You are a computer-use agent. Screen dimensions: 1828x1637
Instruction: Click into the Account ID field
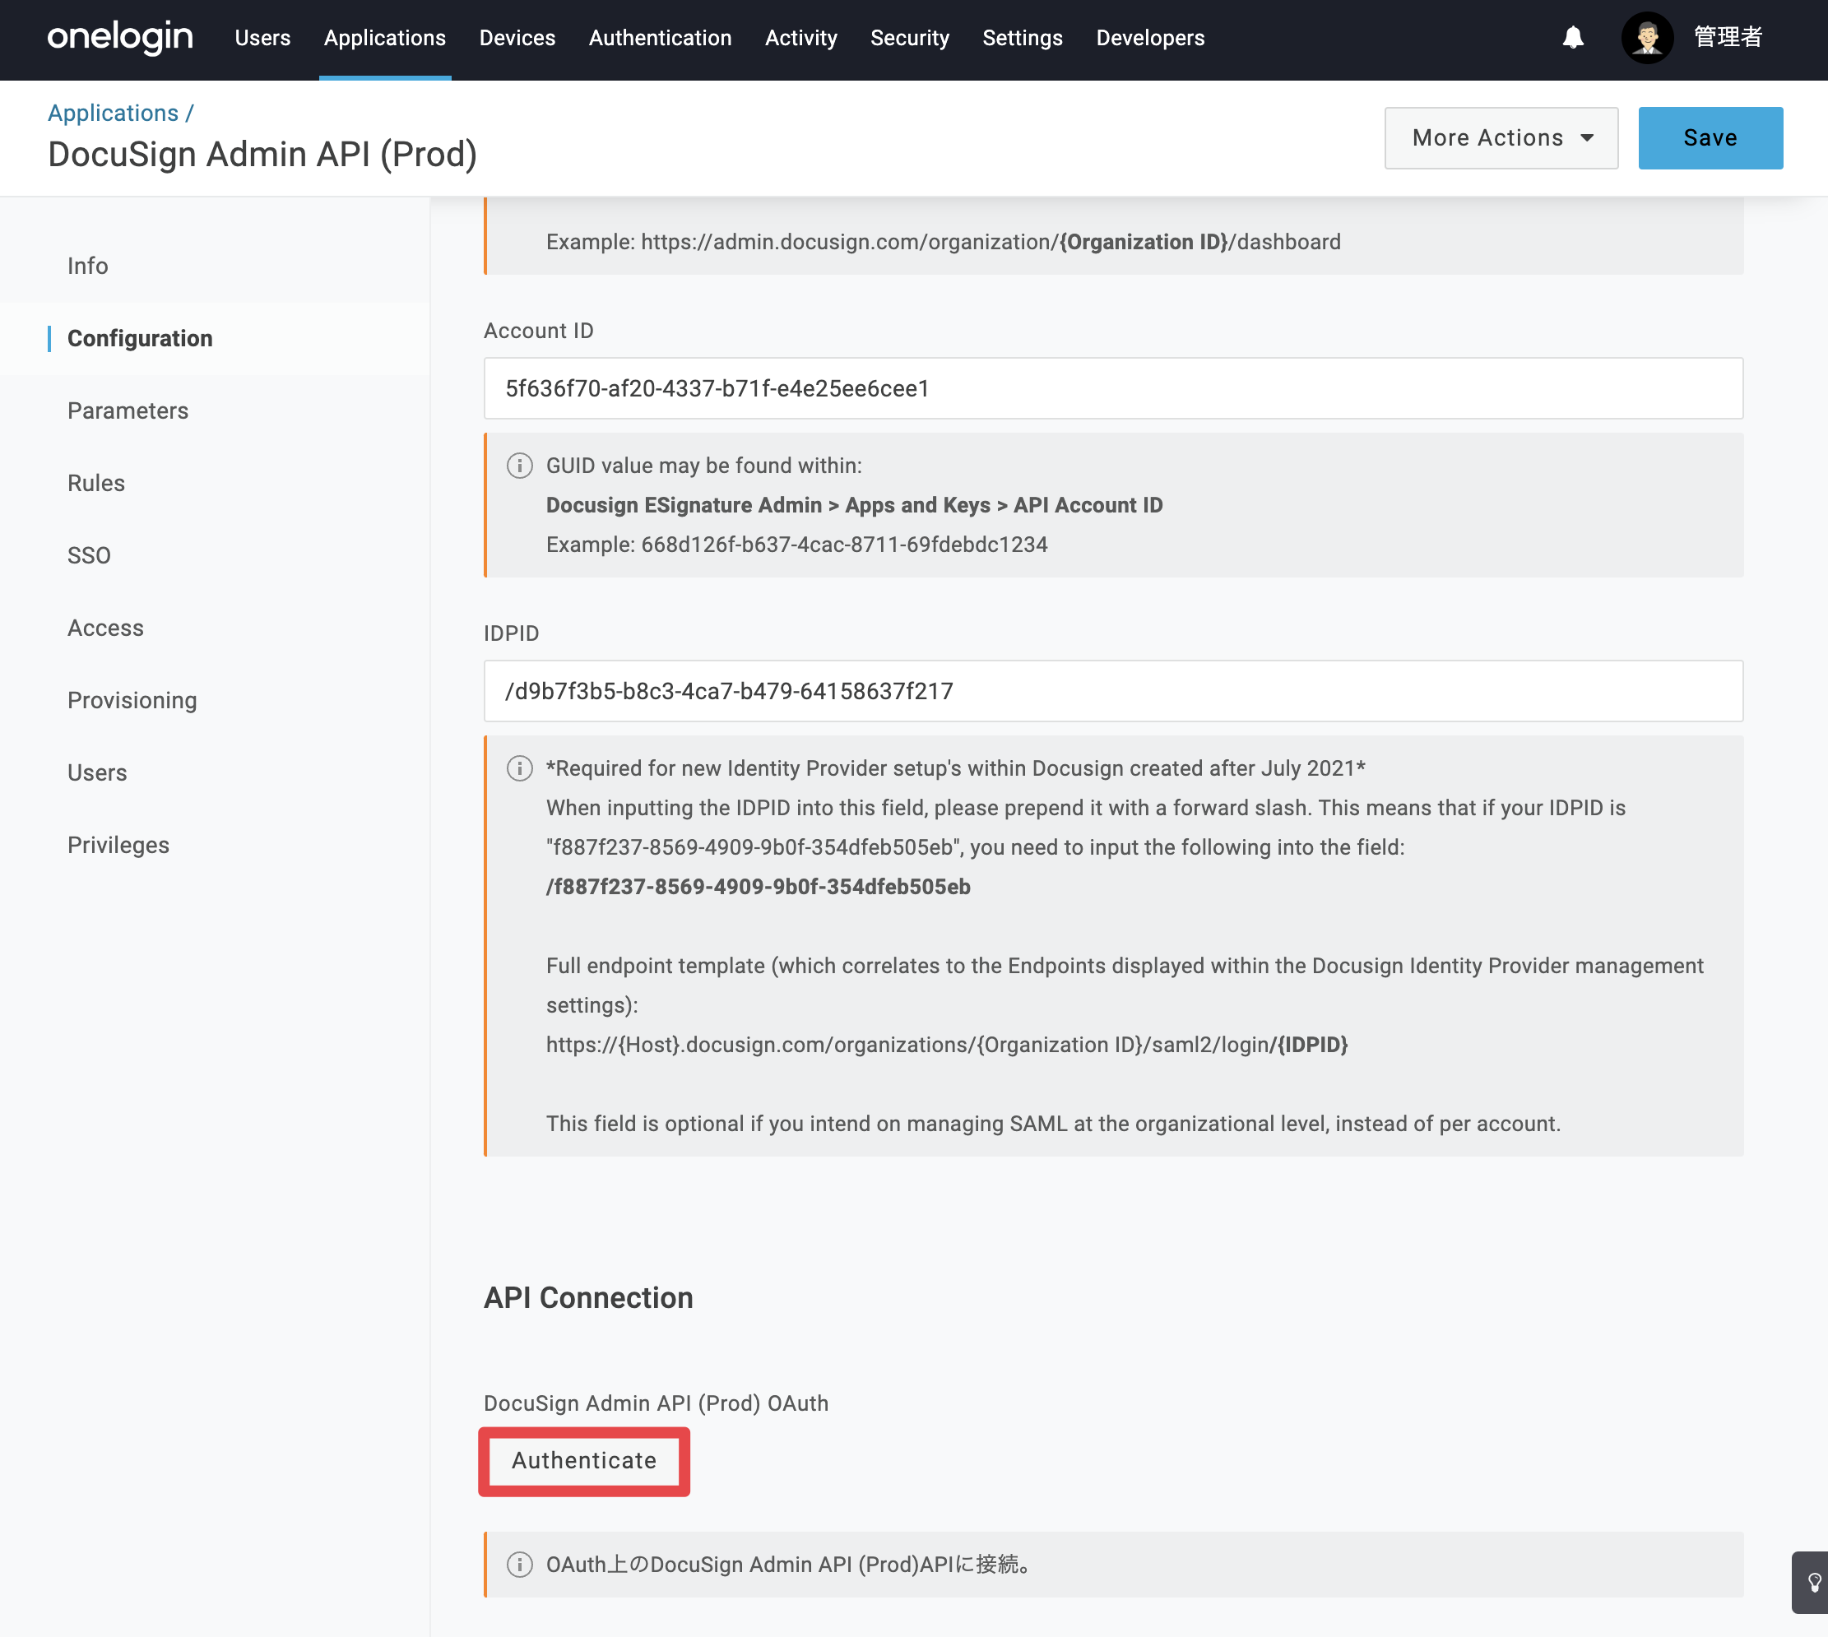click(x=1113, y=387)
